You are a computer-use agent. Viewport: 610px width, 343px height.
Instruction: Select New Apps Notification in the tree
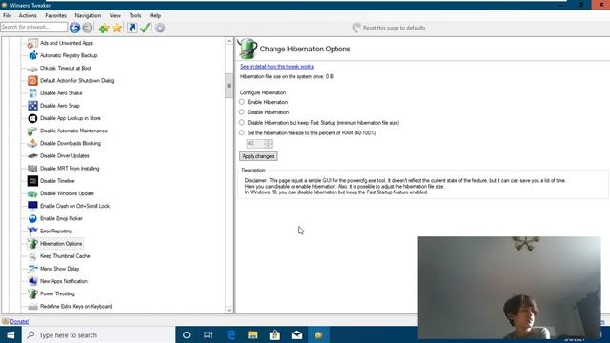click(x=64, y=281)
